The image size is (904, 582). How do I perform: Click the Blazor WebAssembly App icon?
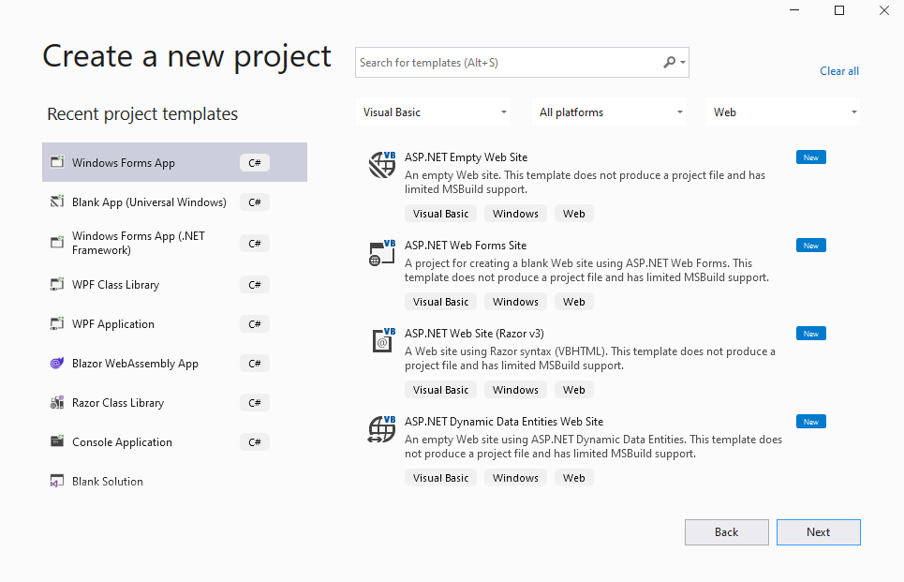[57, 363]
